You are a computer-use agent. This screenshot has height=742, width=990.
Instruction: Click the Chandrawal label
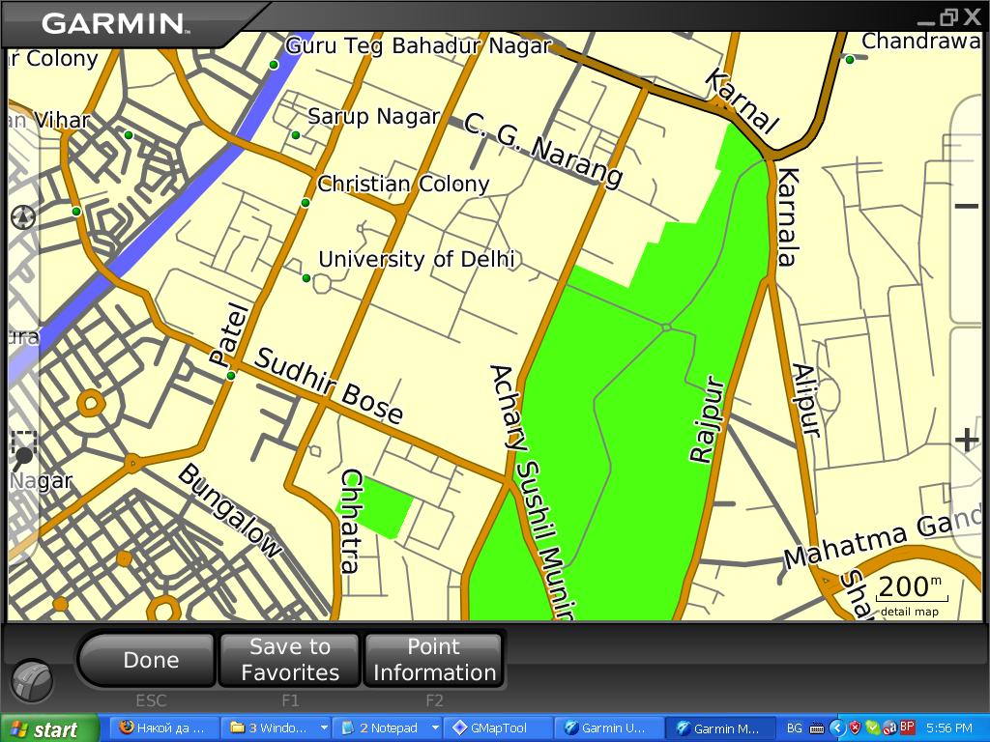pos(921,42)
